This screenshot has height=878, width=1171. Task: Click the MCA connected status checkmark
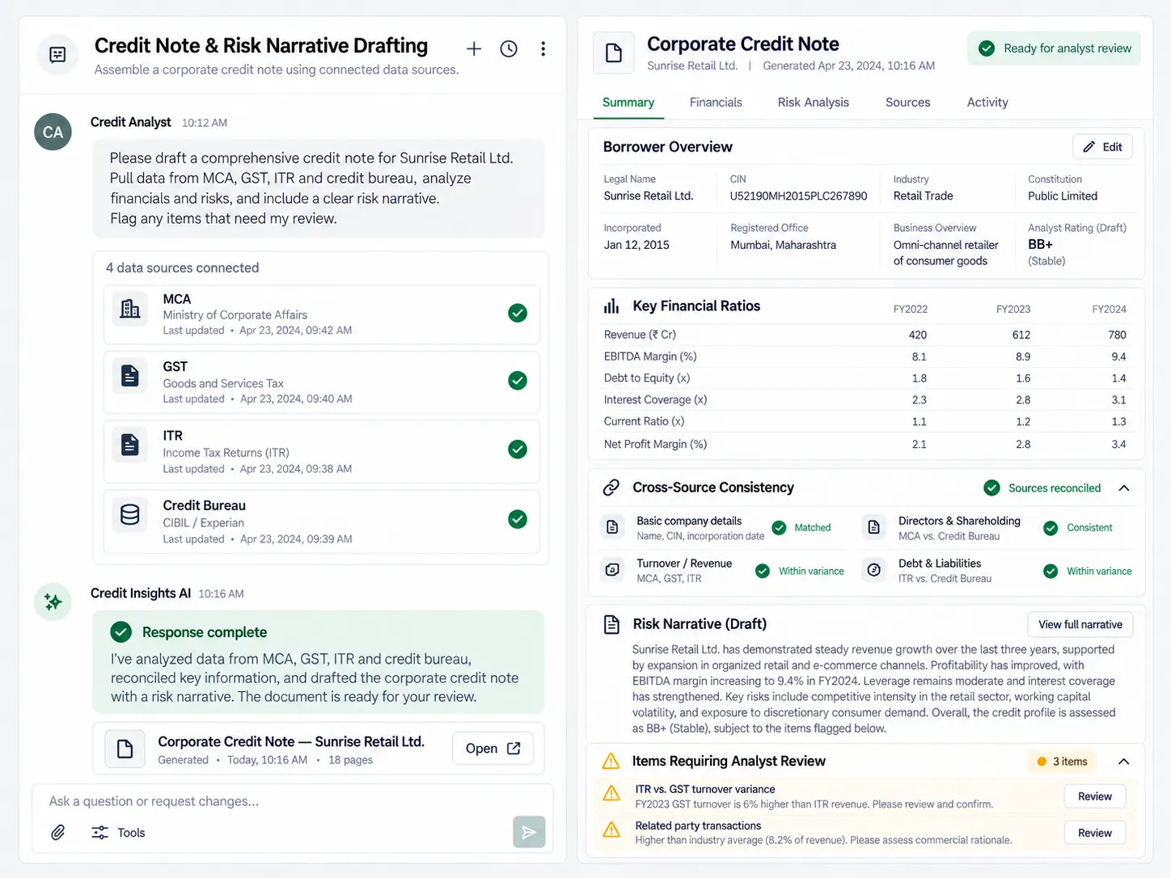click(x=518, y=313)
